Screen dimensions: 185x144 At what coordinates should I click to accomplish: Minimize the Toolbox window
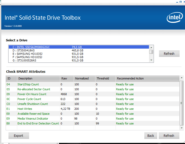pyautogui.click(x=177, y=2)
